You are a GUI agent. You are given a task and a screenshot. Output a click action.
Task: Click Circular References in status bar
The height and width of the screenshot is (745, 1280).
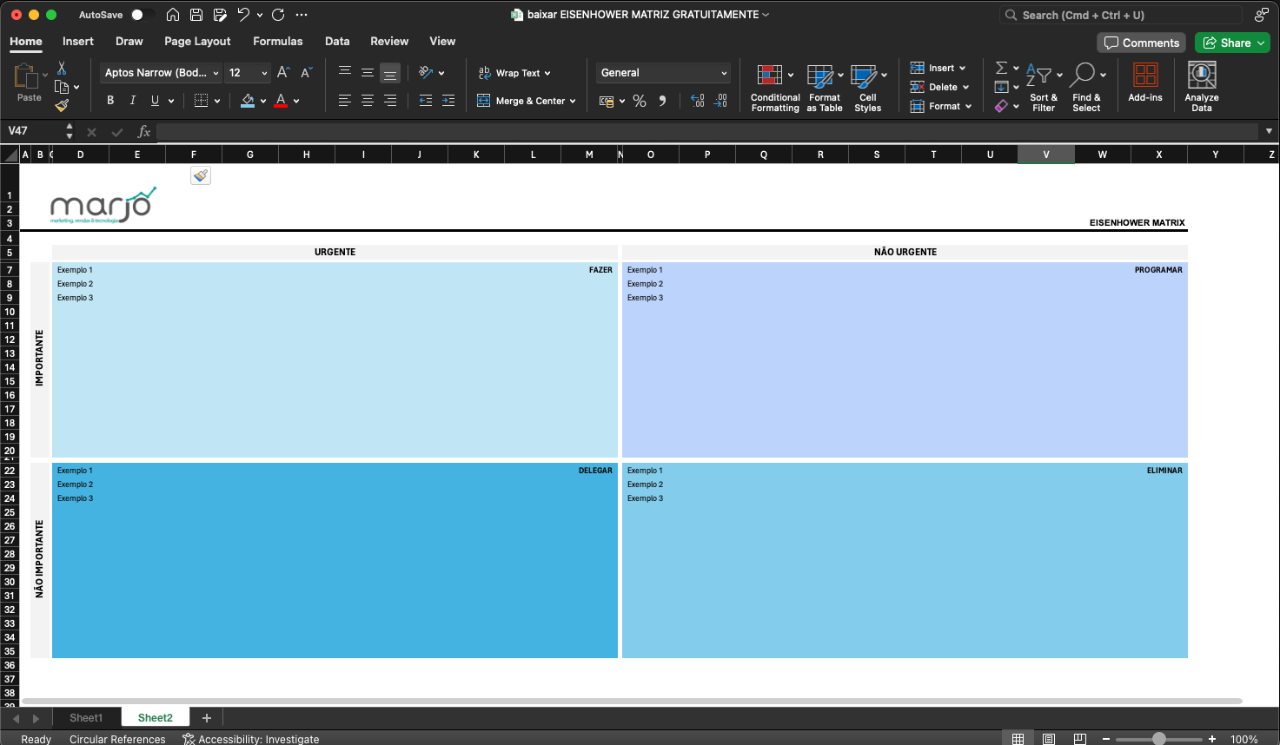click(x=117, y=739)
